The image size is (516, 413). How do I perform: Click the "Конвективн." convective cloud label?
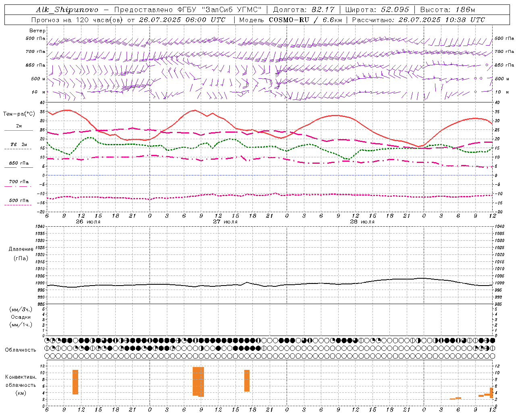click(x=21, y=377)
